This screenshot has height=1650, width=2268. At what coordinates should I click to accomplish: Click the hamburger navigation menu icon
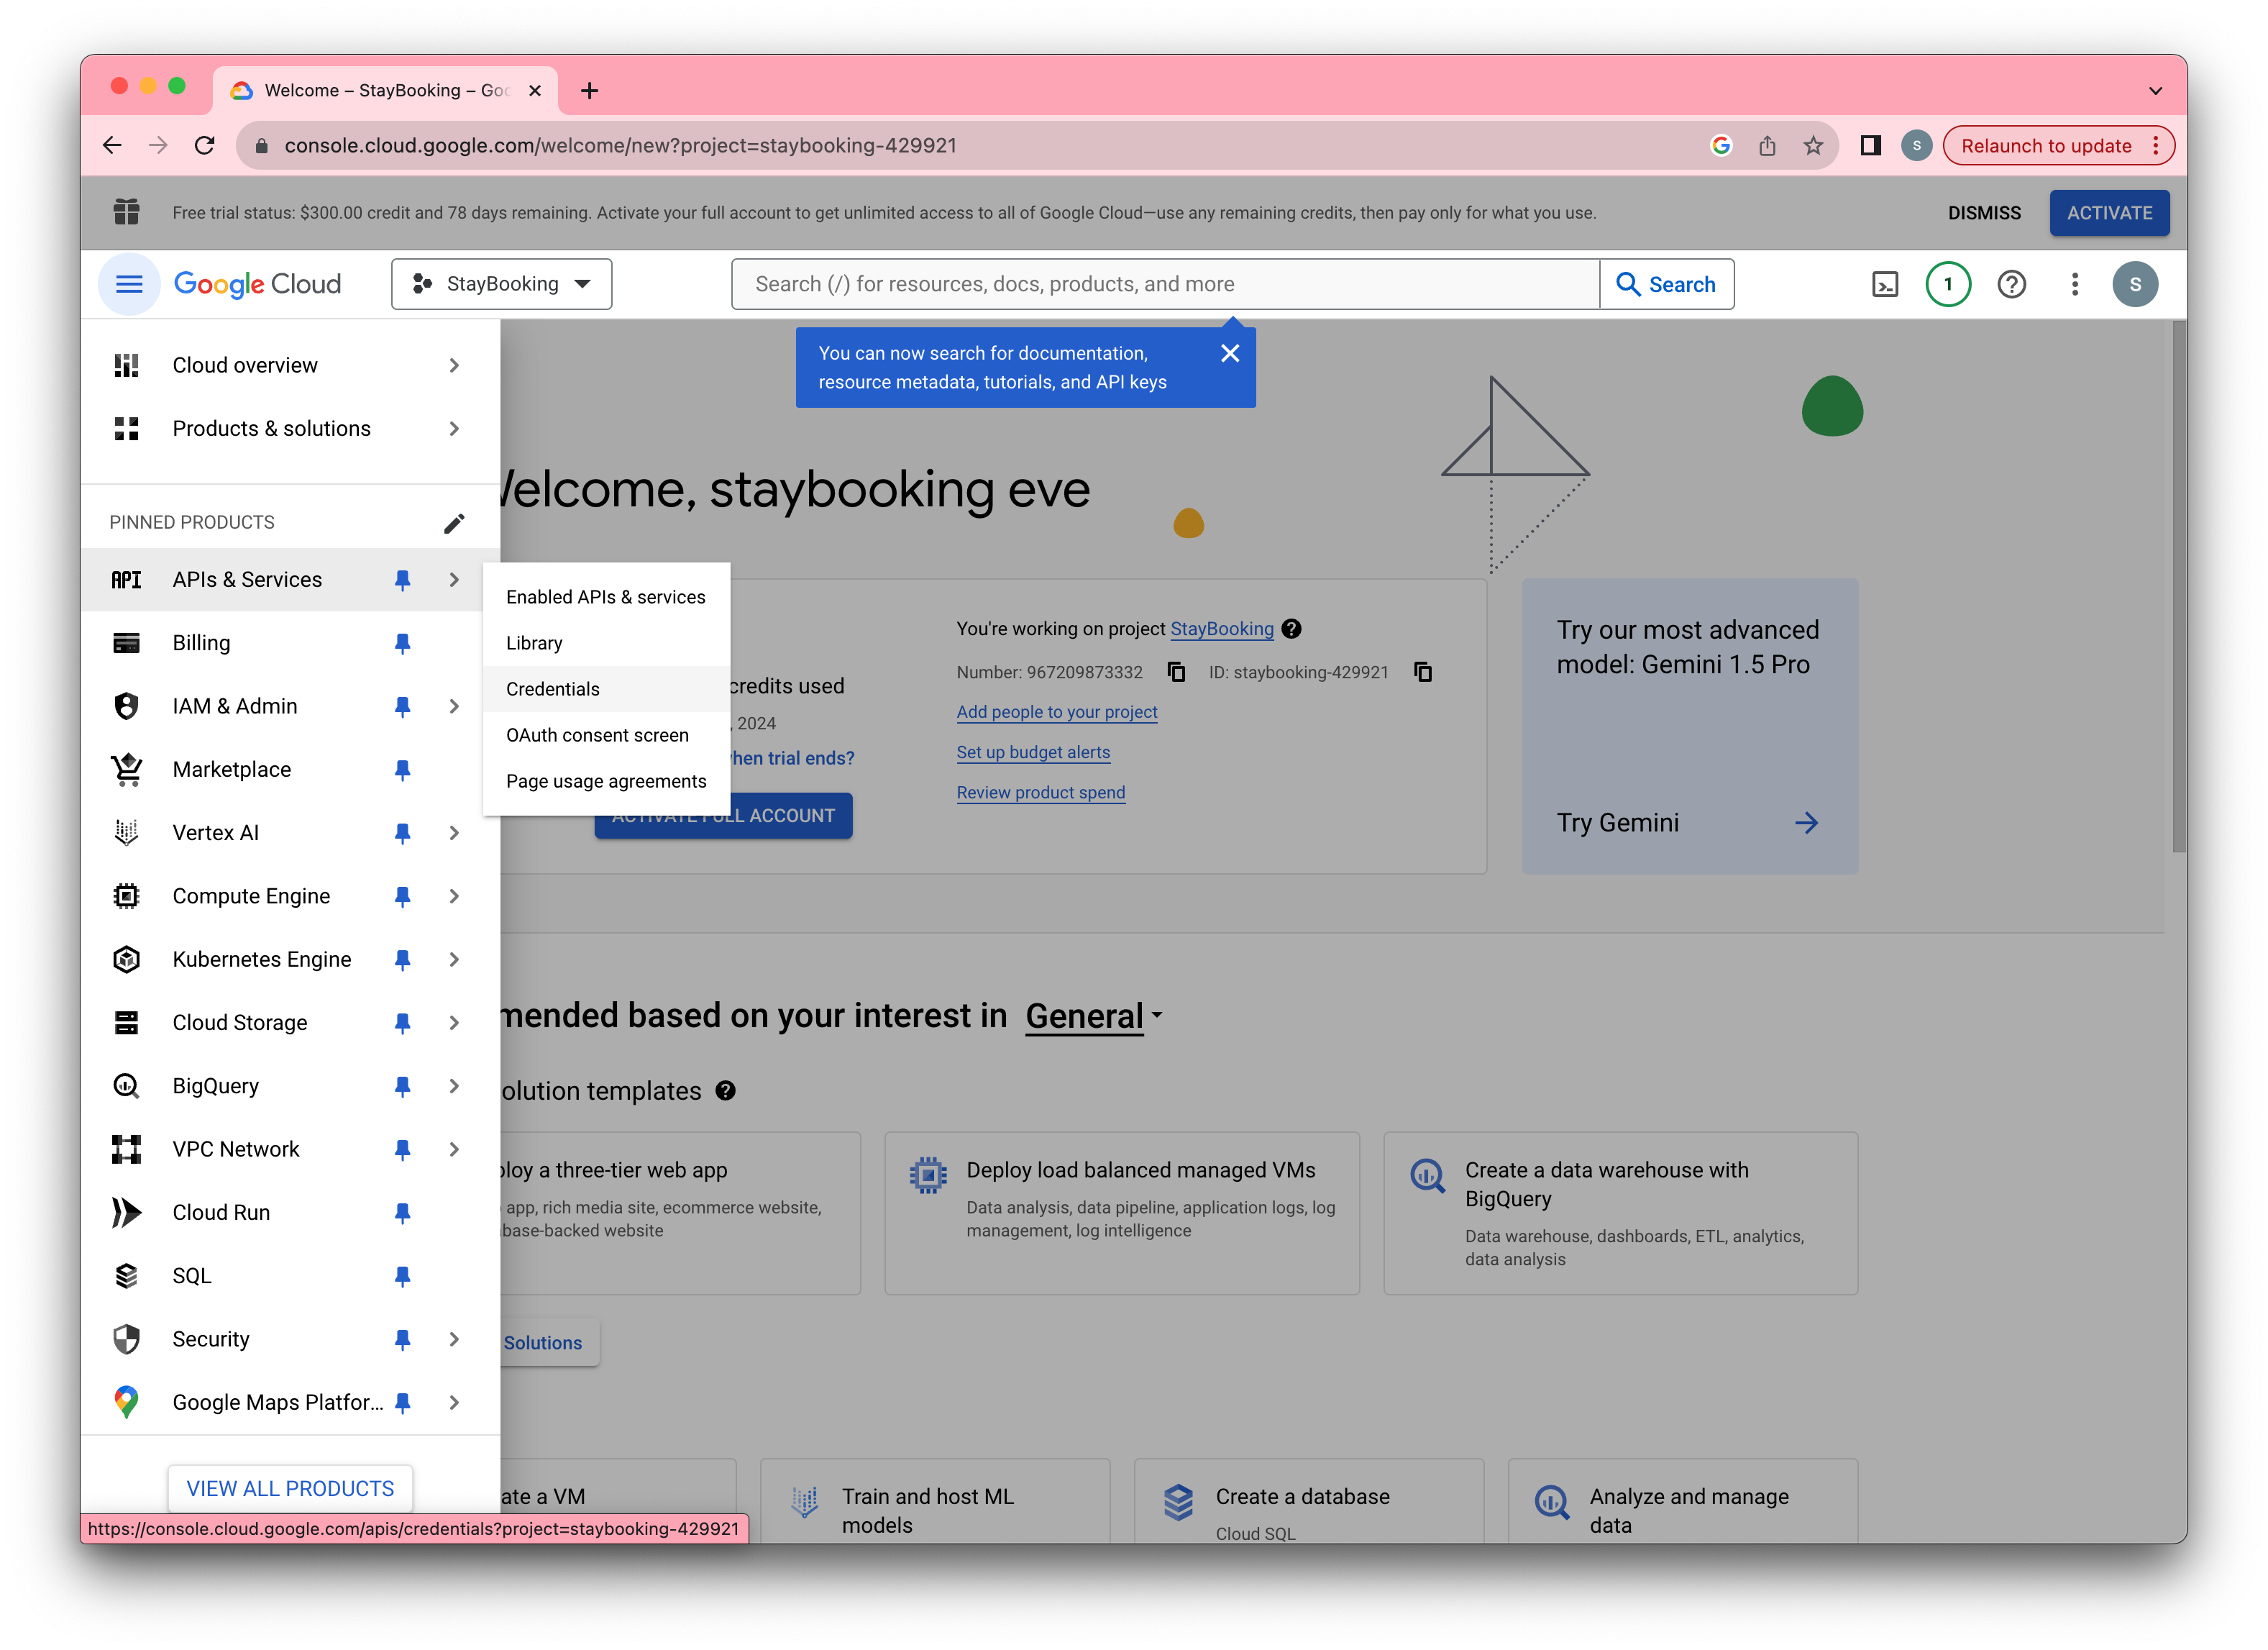129,284
